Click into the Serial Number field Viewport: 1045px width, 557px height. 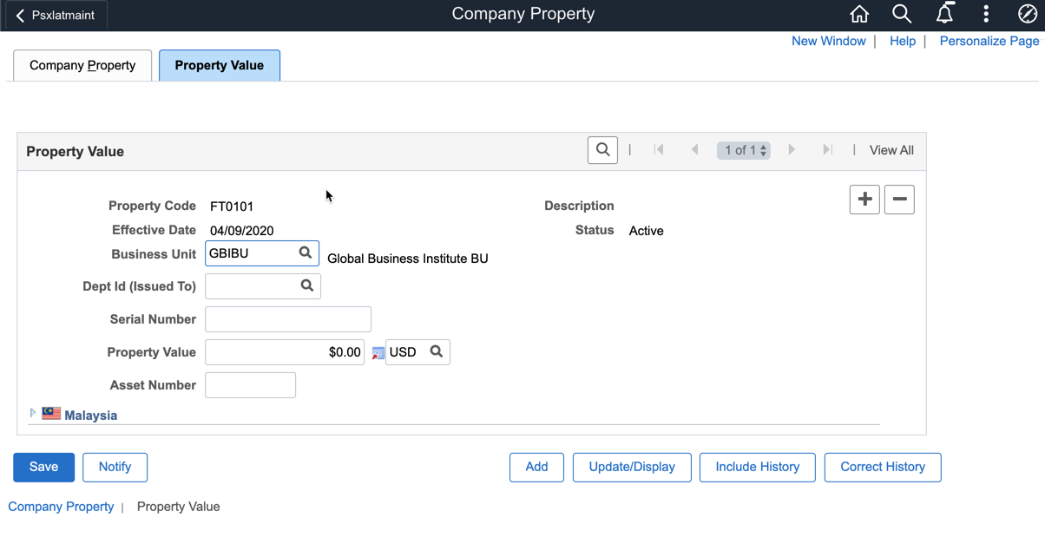coord(288,319)
